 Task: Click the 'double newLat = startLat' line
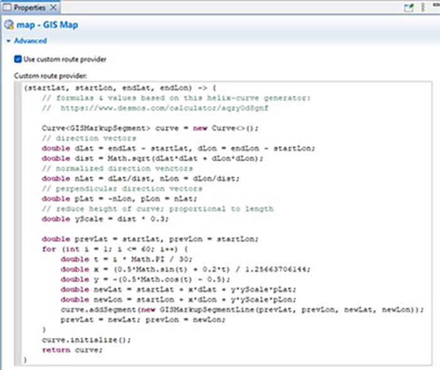pyautogui.click(x=178, y=289)
